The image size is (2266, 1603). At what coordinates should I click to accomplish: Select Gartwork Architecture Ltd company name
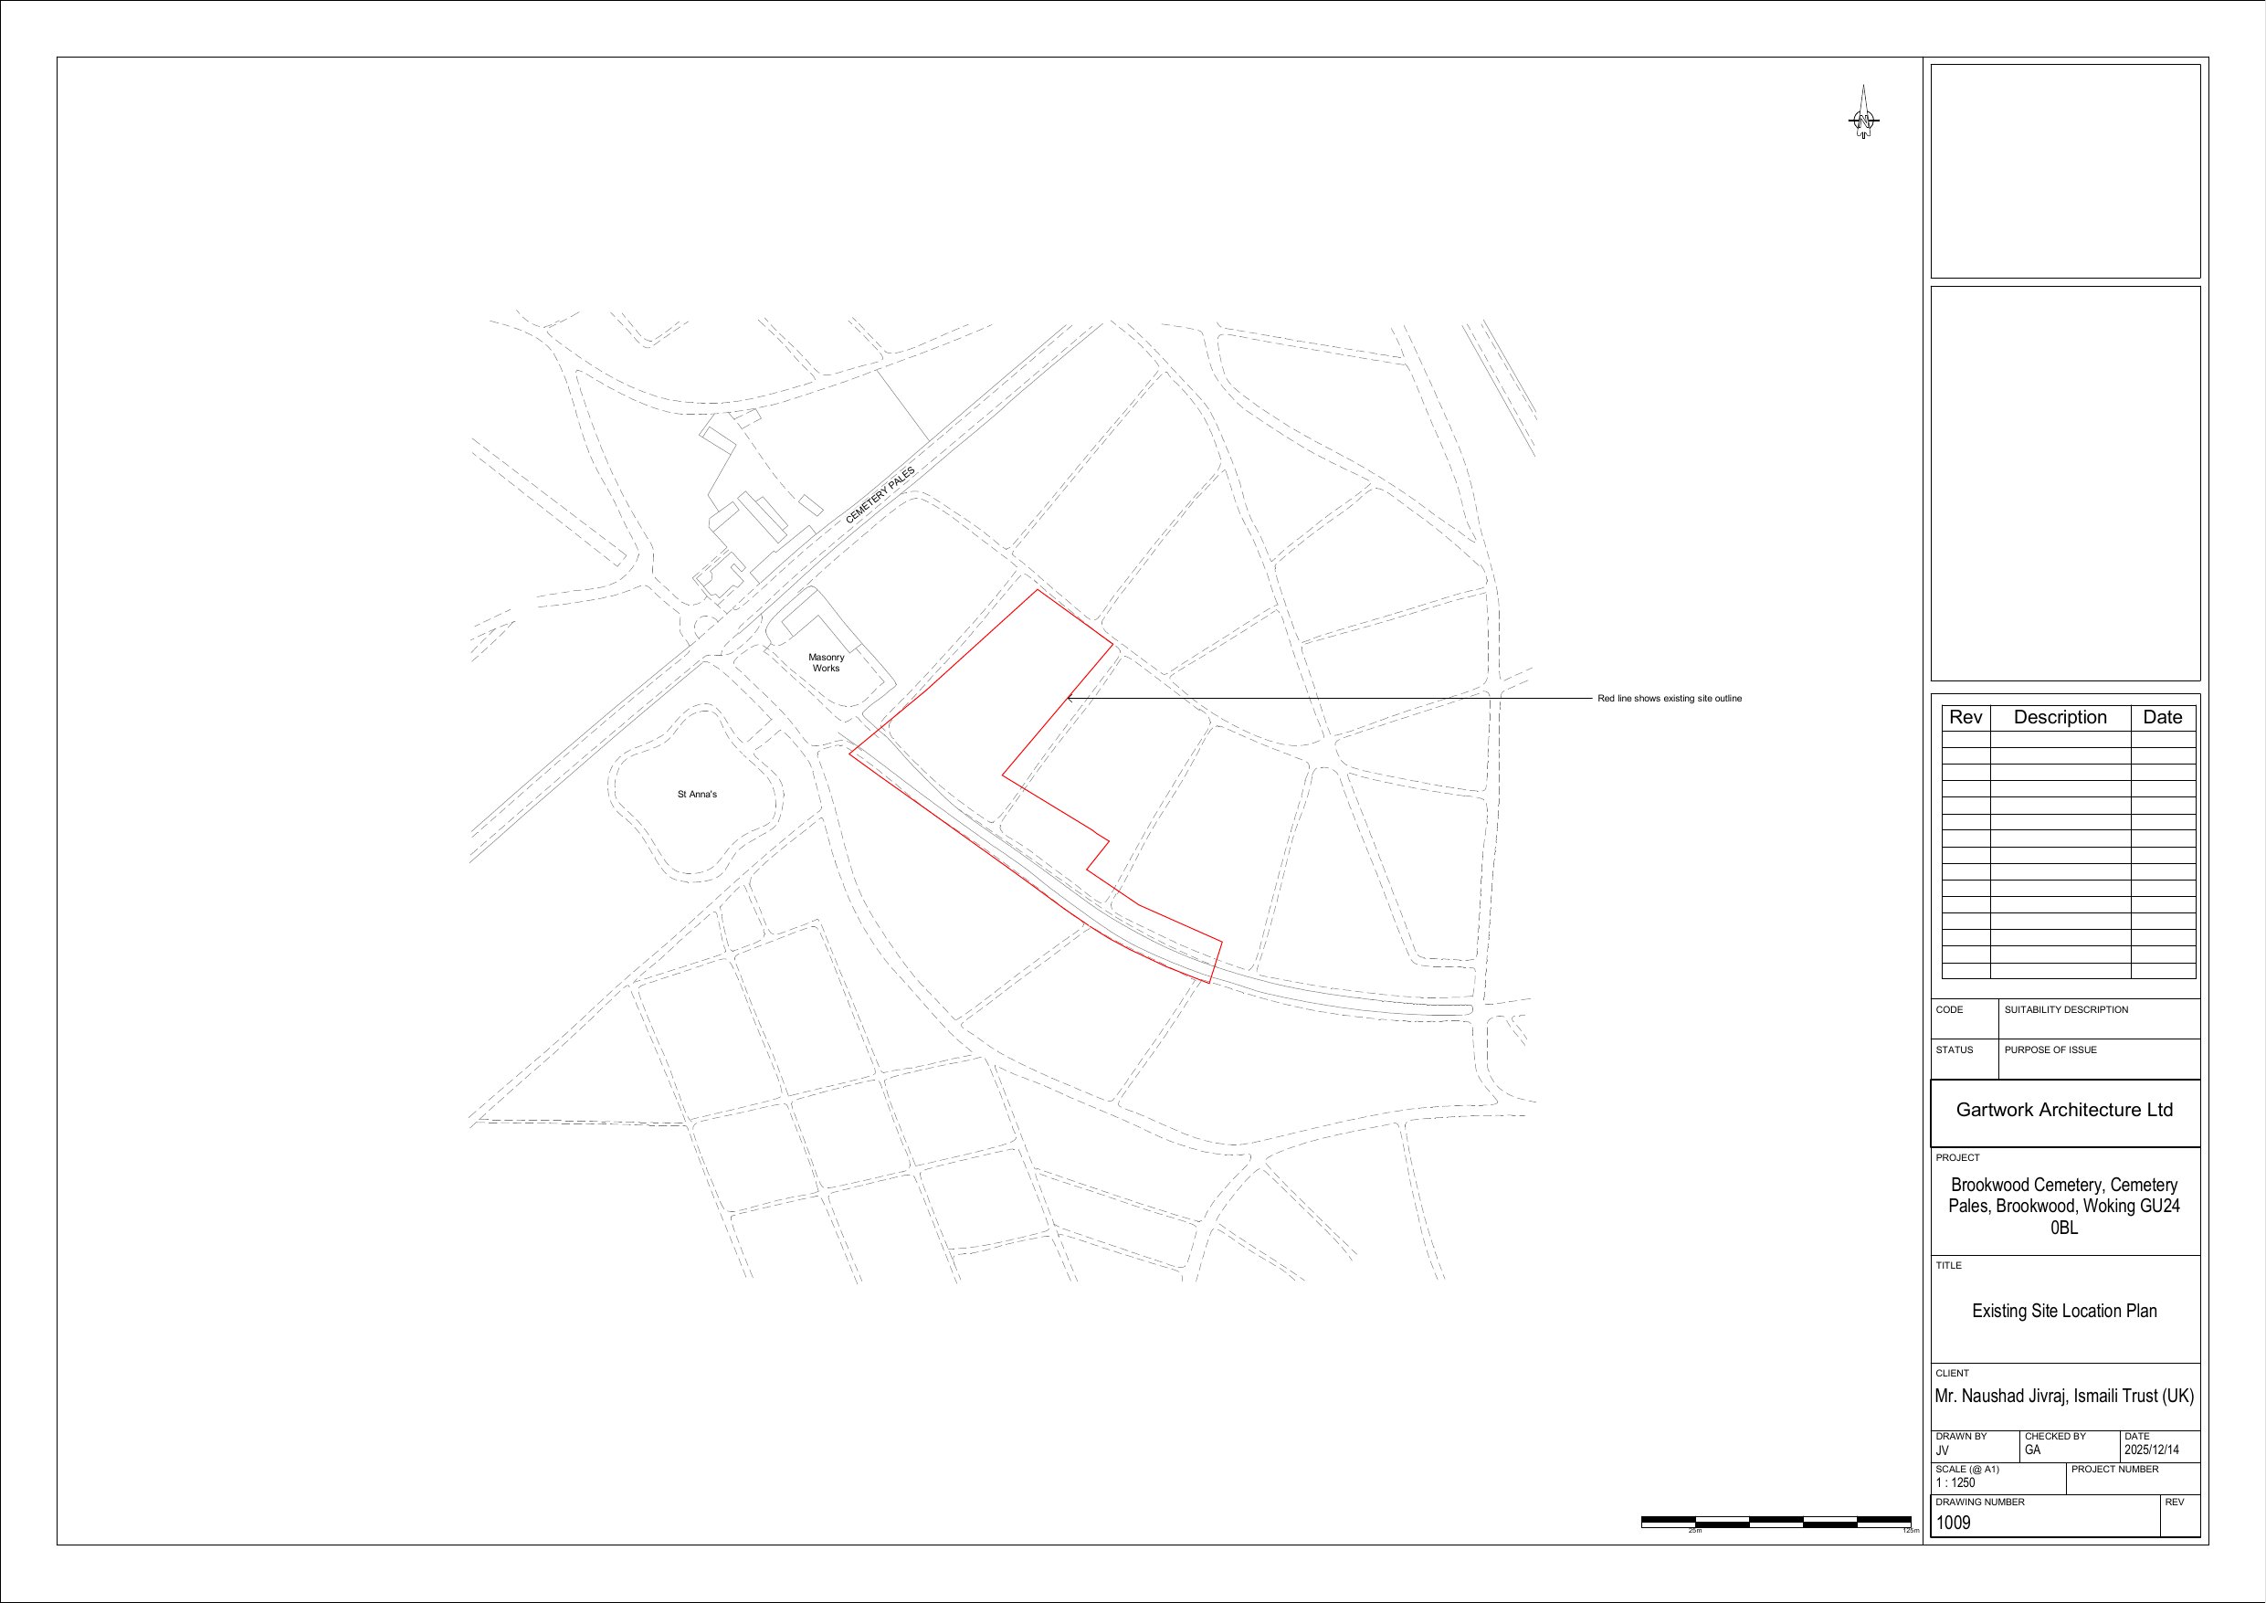(2063, 1111)
